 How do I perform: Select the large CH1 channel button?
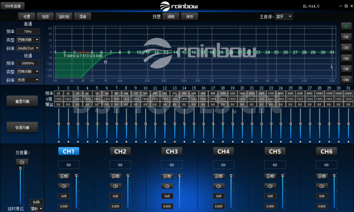coord(69,151)
